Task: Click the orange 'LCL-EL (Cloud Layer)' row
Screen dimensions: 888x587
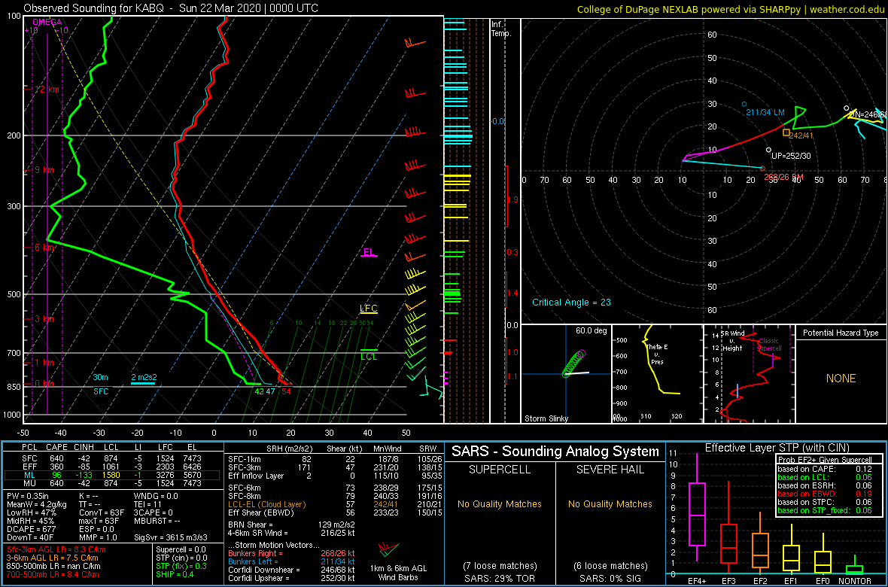Action: (336, 504)
